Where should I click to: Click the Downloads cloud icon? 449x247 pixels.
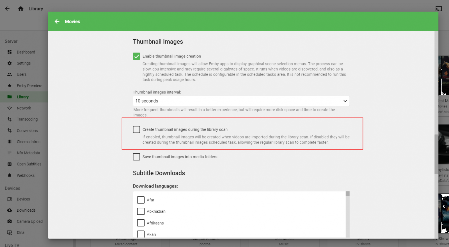click(10, 210)
